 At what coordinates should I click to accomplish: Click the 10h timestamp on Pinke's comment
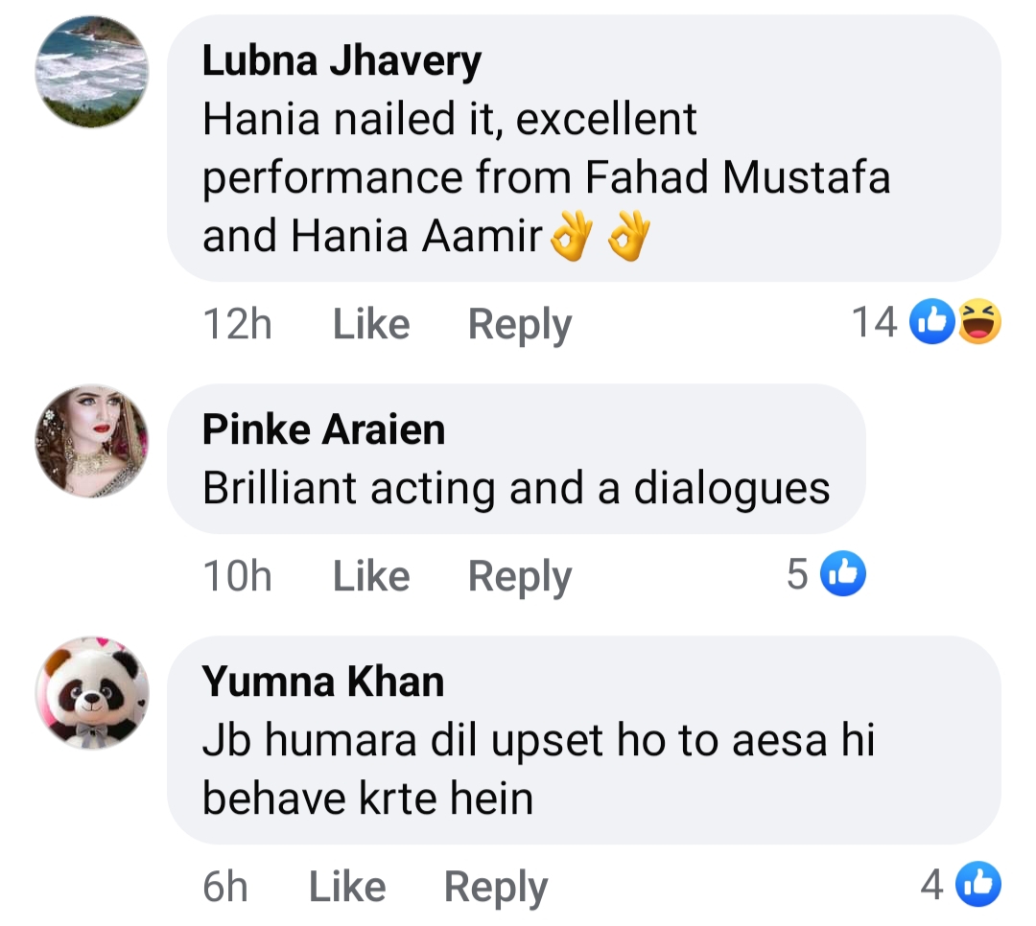pos(237,577)
